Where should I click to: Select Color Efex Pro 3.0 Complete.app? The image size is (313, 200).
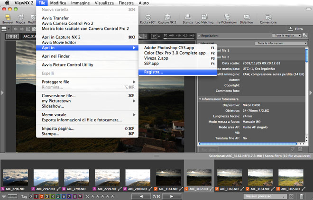pyautogui.click(x=178, y=53)
